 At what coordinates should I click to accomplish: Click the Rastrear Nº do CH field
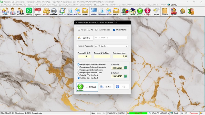pos(85,56)
